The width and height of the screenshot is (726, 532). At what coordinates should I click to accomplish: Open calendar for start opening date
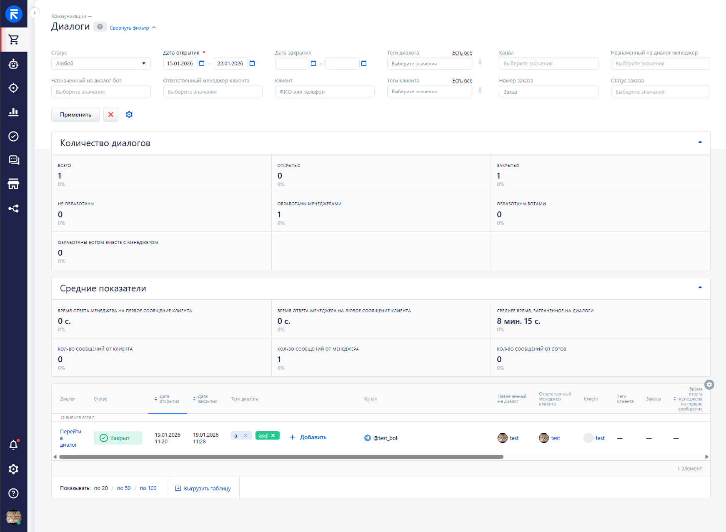pyautogui.click(x=202, y=63)
